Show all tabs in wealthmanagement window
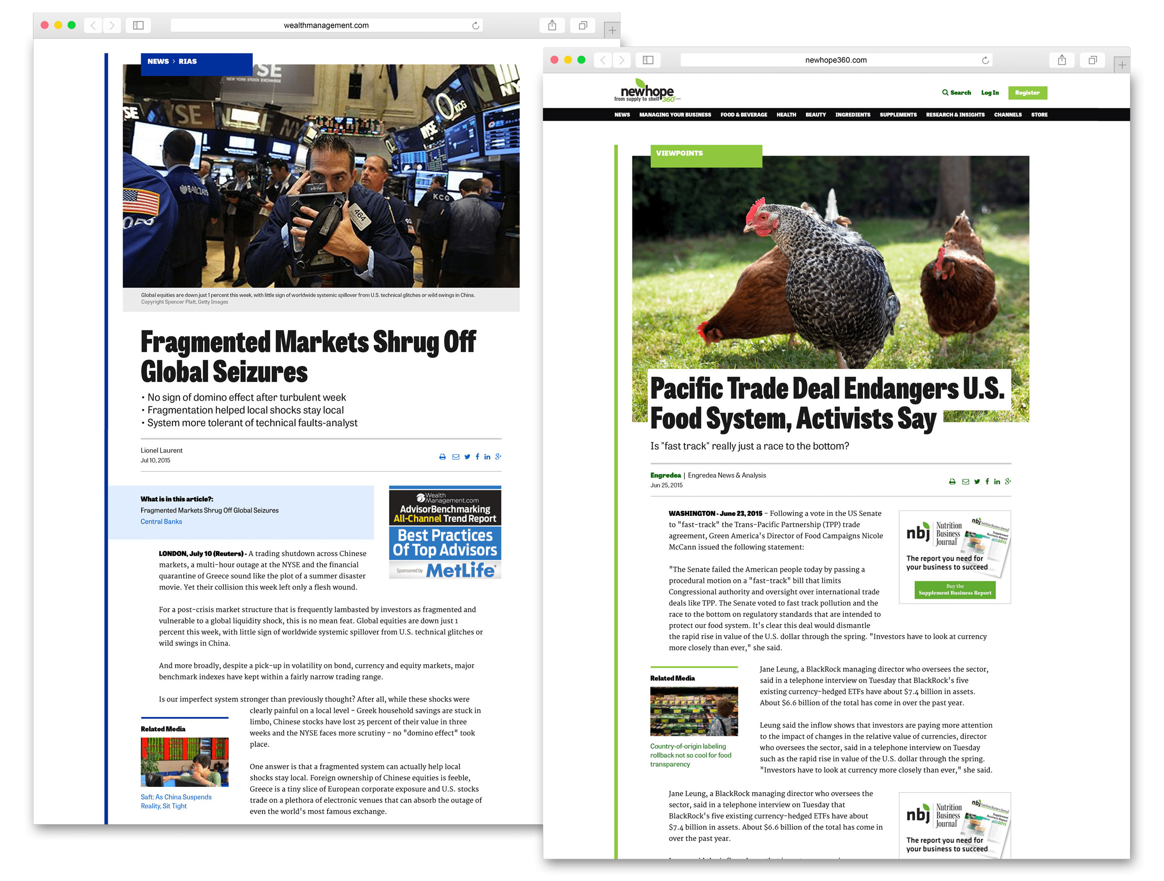 pyautogui.click(x=583, y=25)
